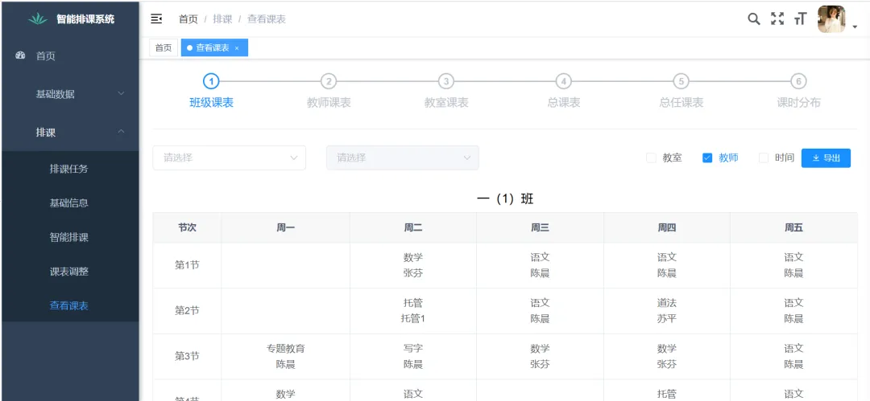
Task: Click the blue 导出 export button
Action: [x=826, y=158]
